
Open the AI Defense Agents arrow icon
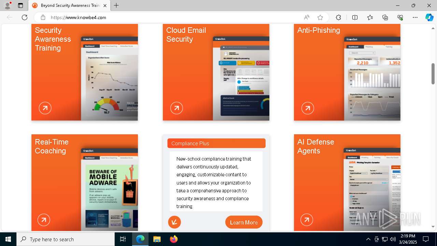pyautogui.click(x=307, y=219)
